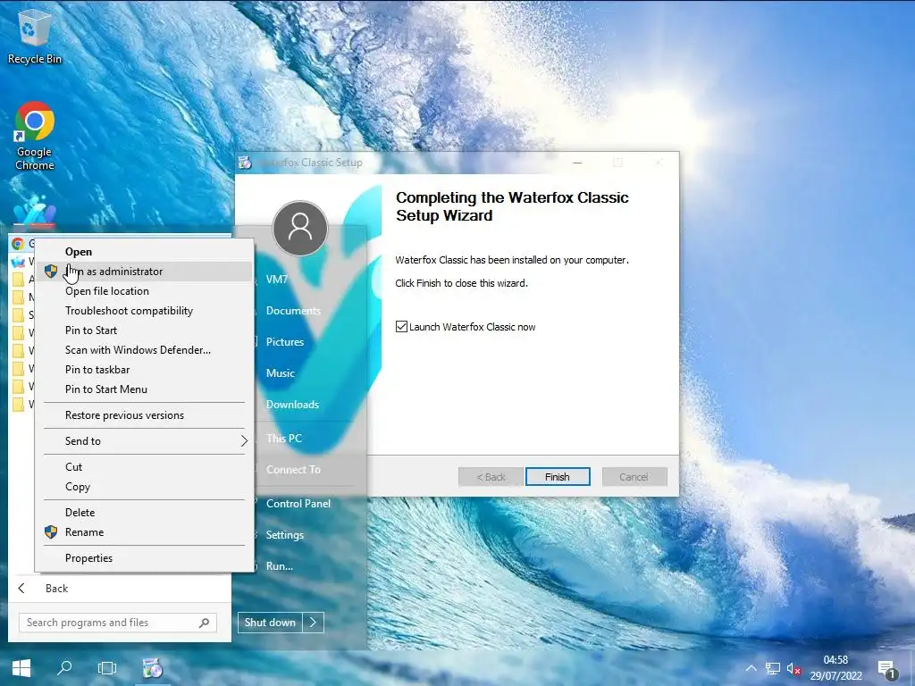The height and width of the screenshot is (686, 915).
Task: Show hidden system tray icons
Action: (x=751, y=668)
